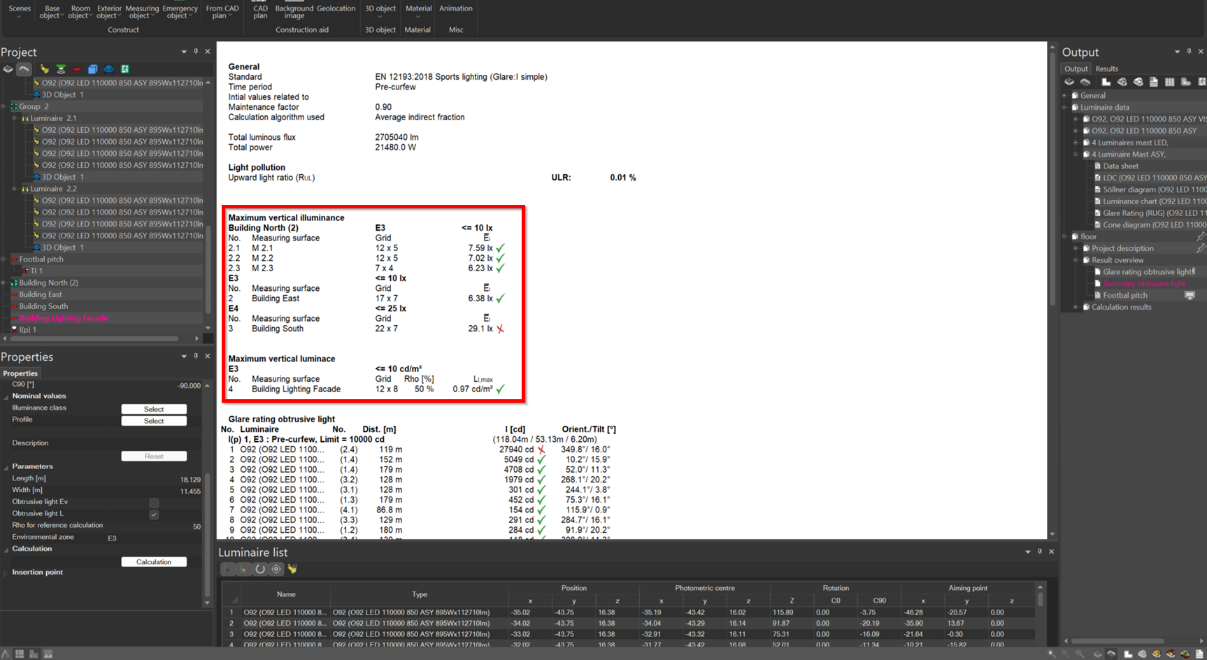Select the luminaire tool icon in Project toolbar
The image size is (1207, 660).
pyautogui.click(x=44, y=69)
